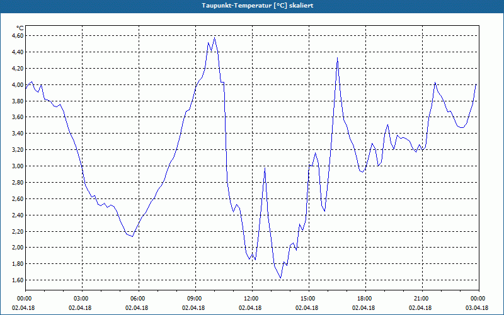Select the '03:00' time label

click(x=80, y=299)
